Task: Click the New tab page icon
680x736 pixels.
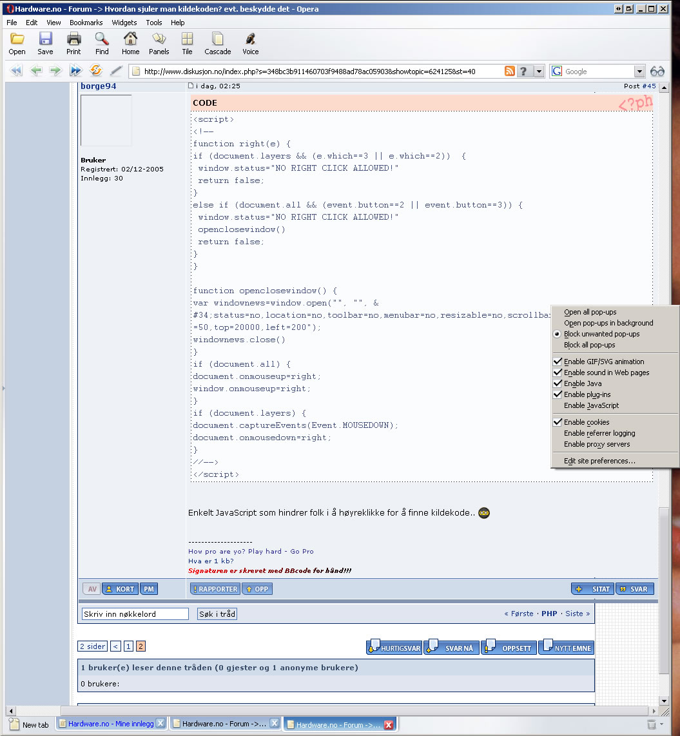Action: 14,724
